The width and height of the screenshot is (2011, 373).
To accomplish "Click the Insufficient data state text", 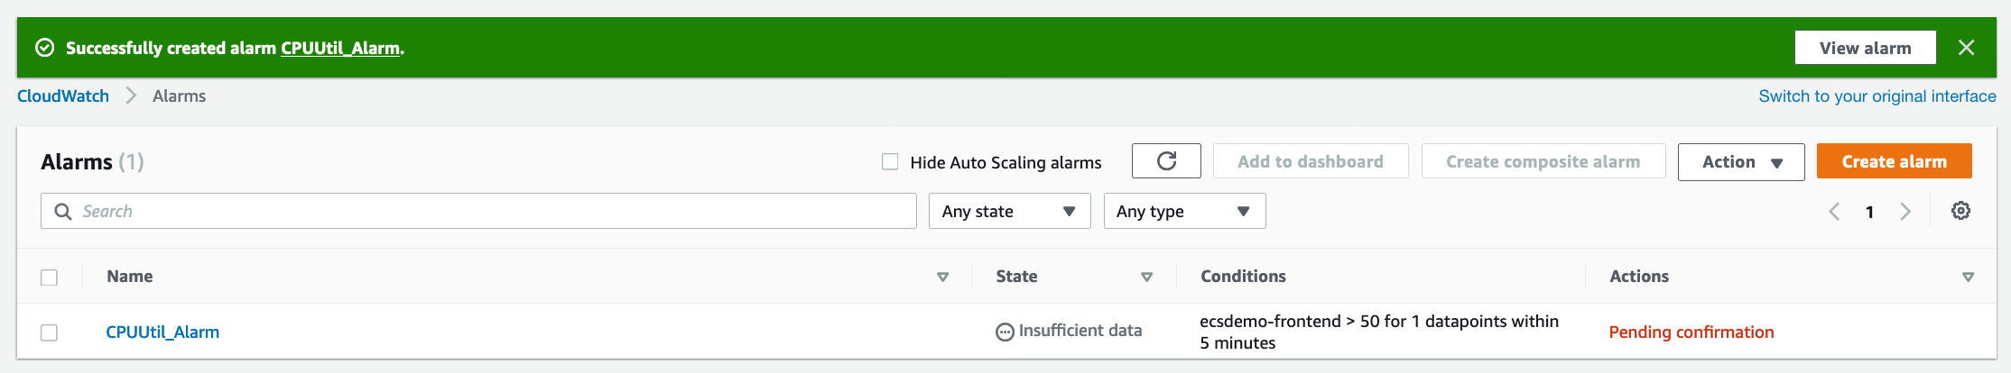I will click(x=1080, y=331).
